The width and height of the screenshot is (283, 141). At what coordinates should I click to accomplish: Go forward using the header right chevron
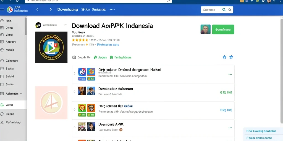51,10
